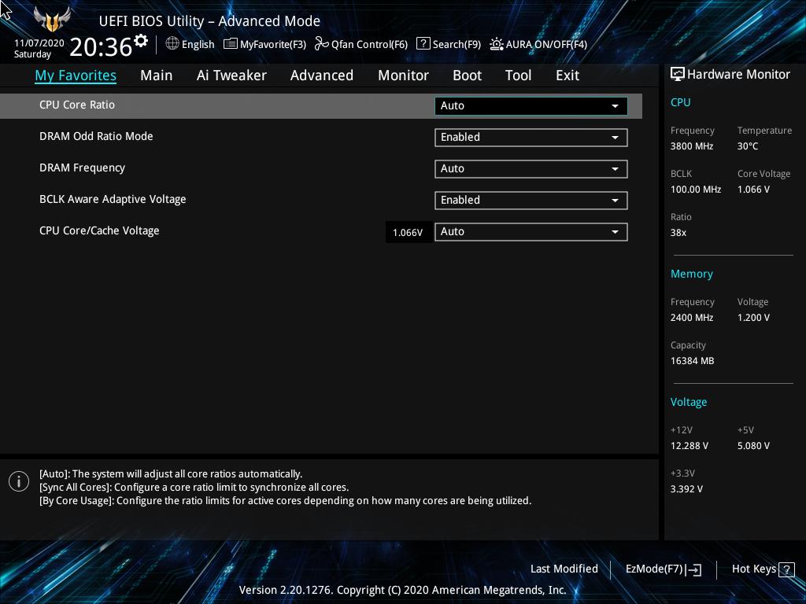Click the 16384 MB capacity value
Image resolution: width=806 pixels, height=604 pixels.
pyautogui.click(x=693, y=361)
